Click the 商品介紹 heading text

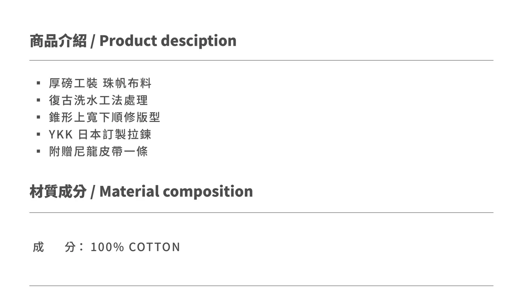(58, 41)
